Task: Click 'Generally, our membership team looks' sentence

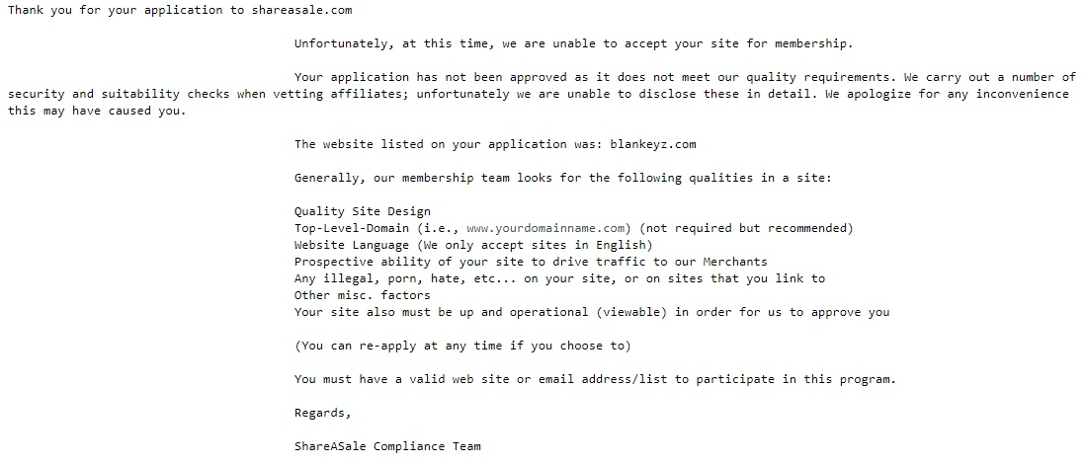Action: (562, 178)
